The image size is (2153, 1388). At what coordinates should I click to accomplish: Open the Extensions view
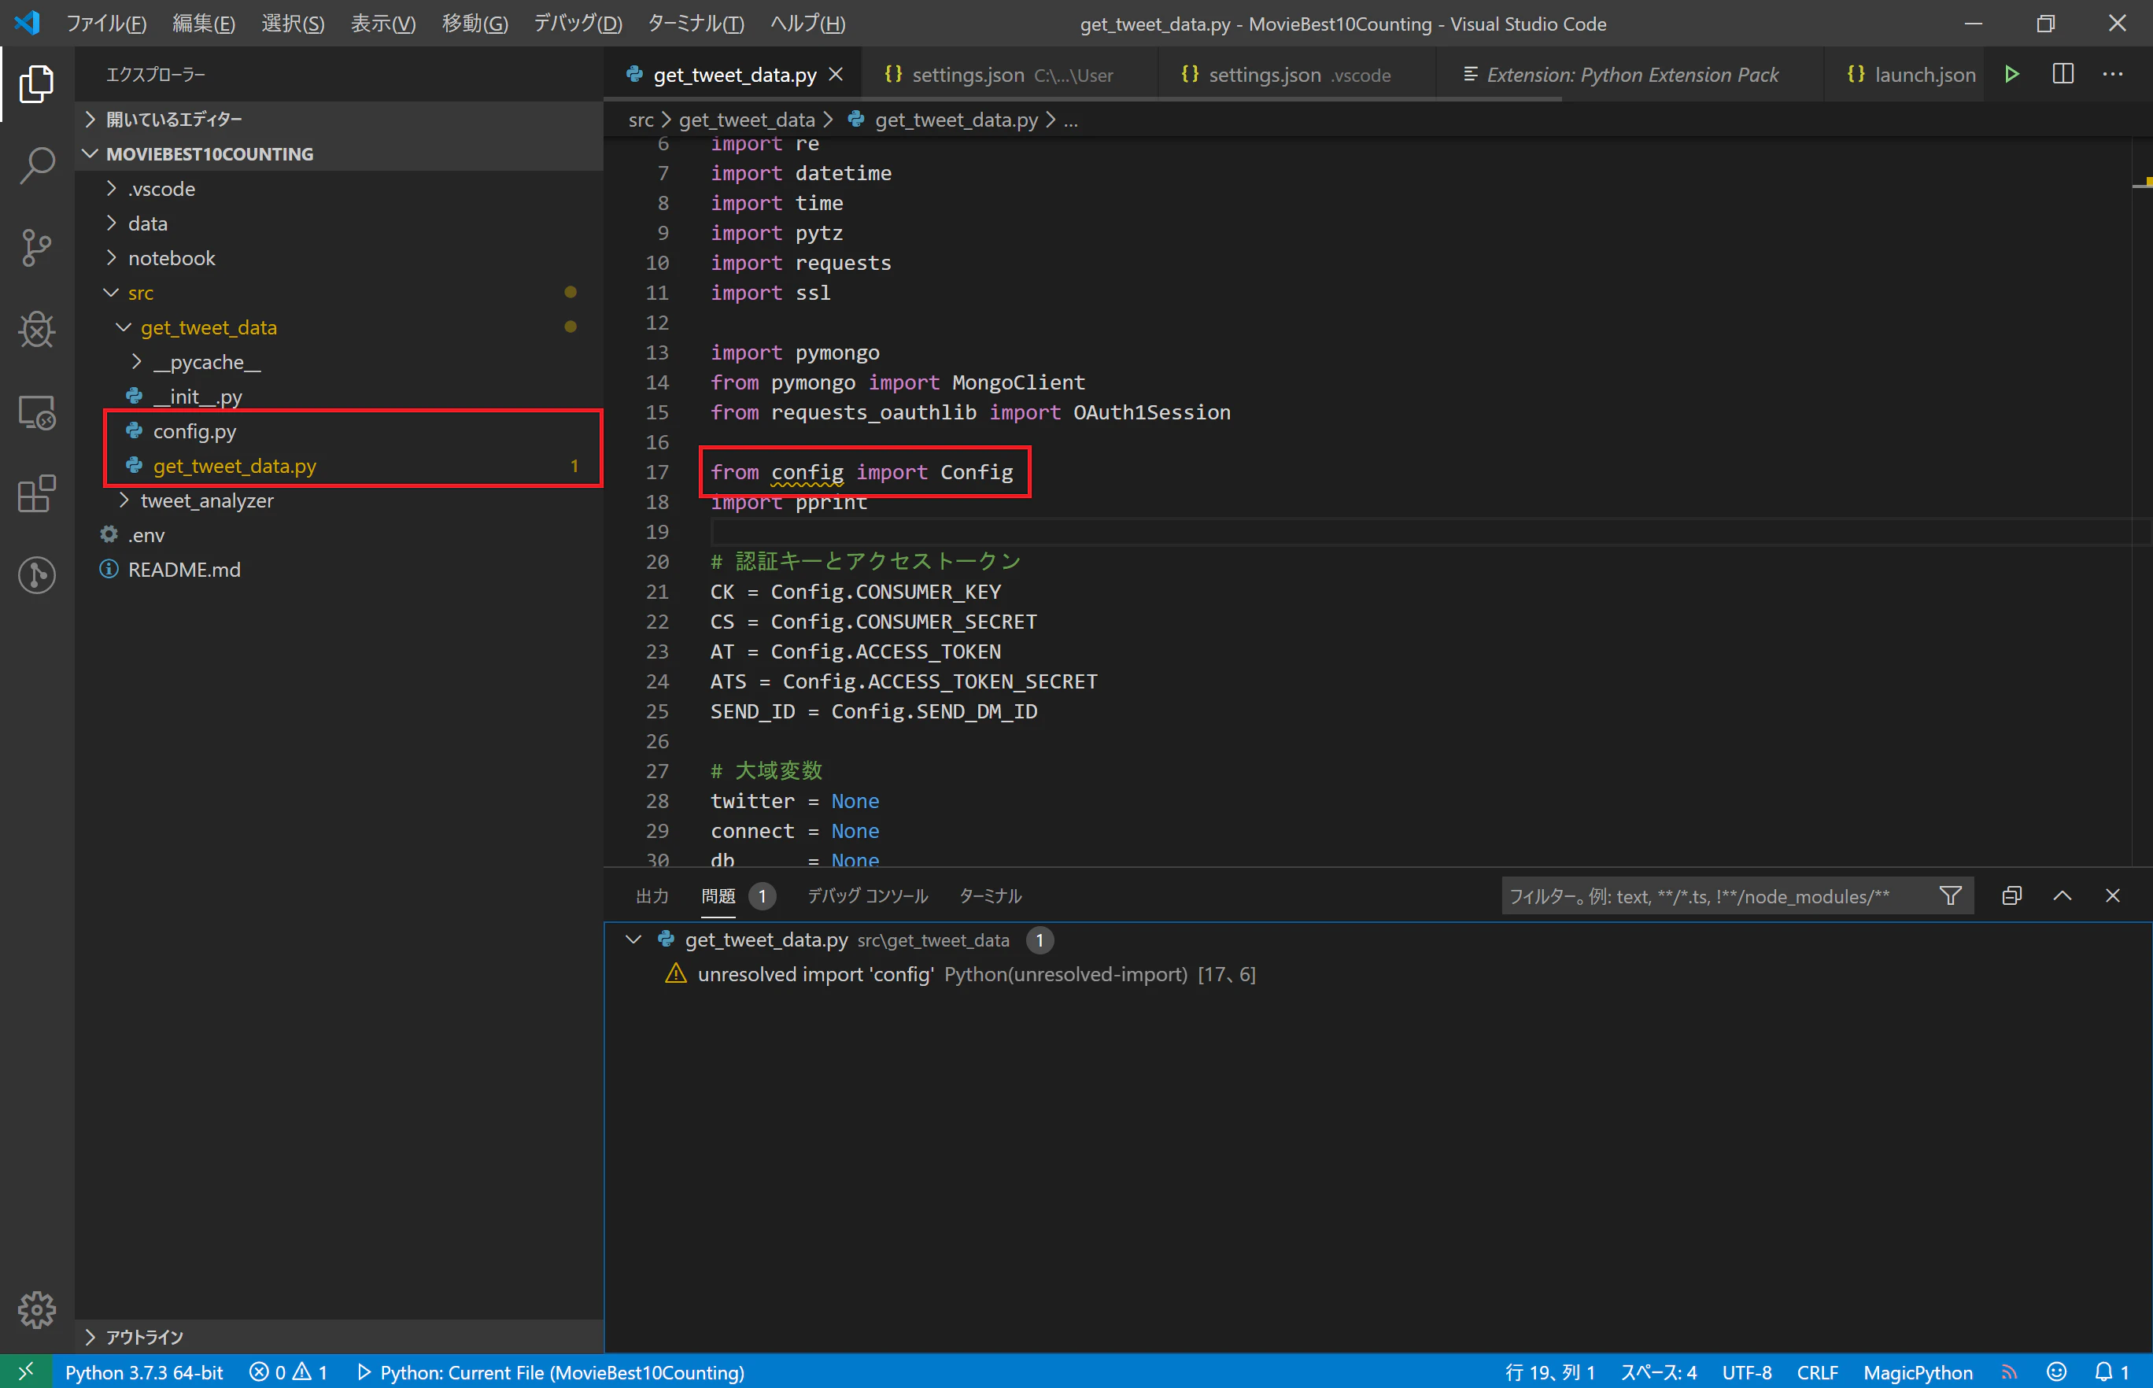[x=37, y=494]
